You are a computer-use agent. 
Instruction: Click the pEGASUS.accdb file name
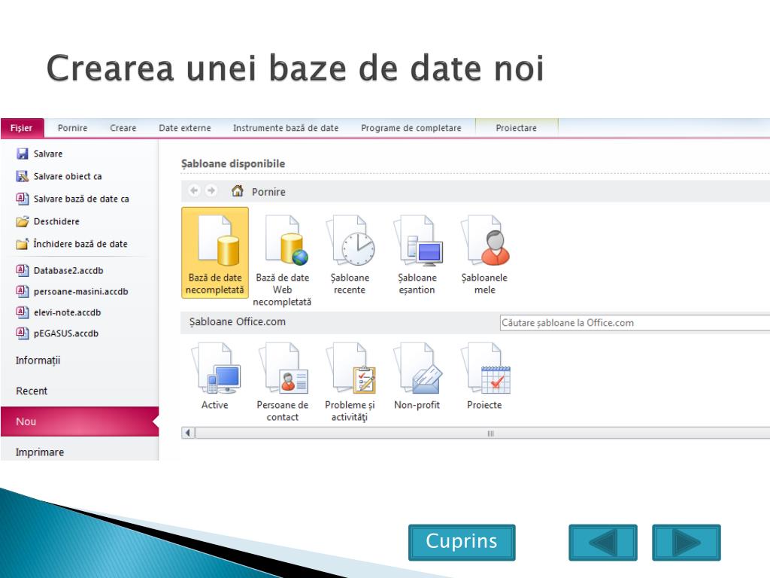pos(66,333)
